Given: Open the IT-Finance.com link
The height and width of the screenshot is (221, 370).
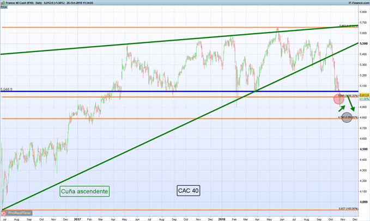Looking at the screenshot, I should [359, 3].
